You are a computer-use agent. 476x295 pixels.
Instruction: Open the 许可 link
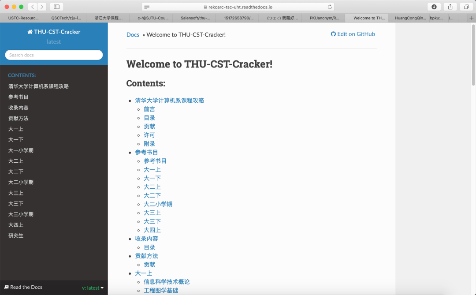point(149,135)
